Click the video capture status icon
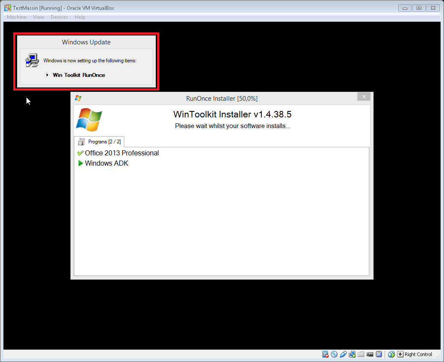The image size is (444, 362). click(x=370, y=354)
